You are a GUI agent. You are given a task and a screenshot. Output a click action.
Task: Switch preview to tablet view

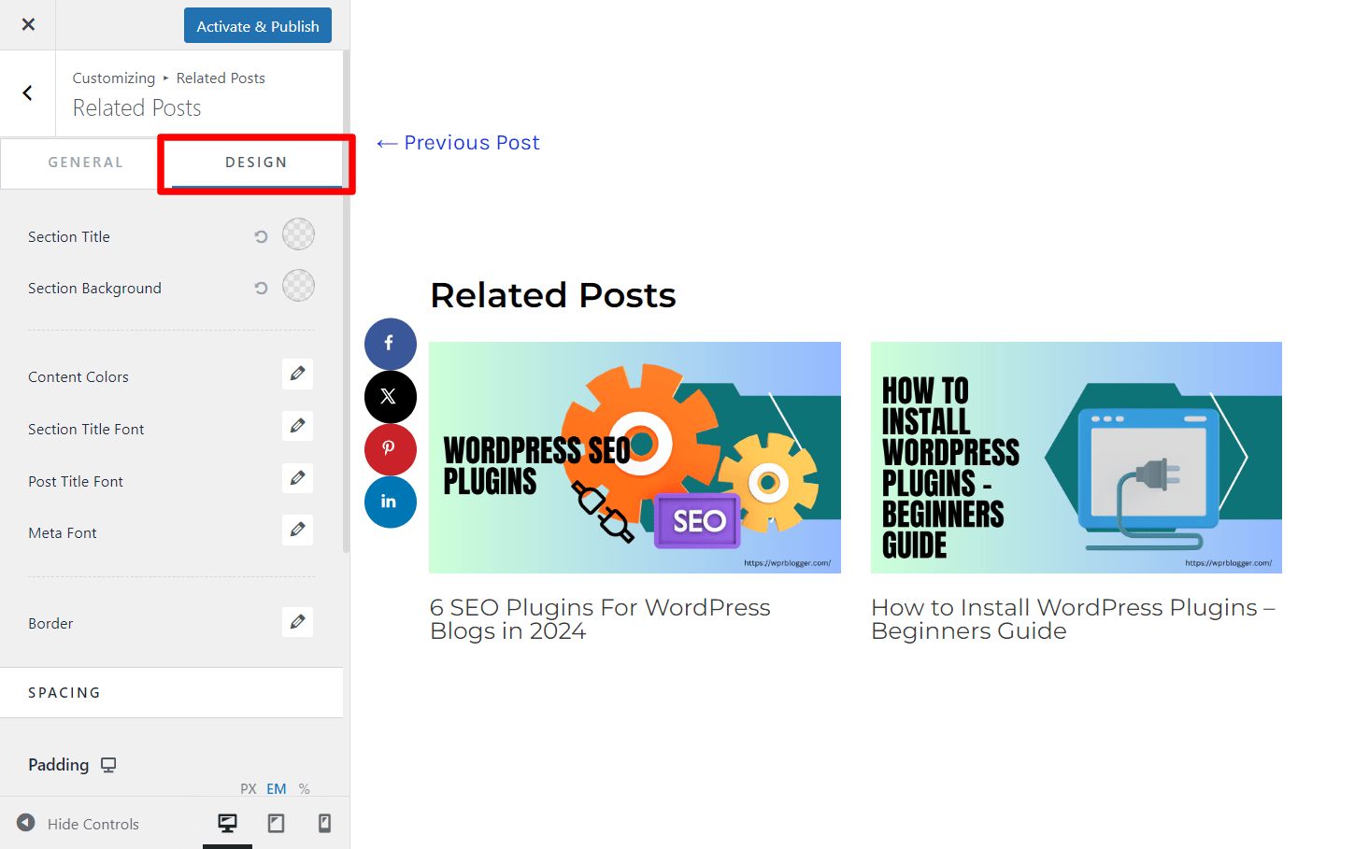276,823
